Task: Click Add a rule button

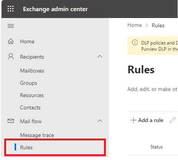Action: [x=147, y=120]
